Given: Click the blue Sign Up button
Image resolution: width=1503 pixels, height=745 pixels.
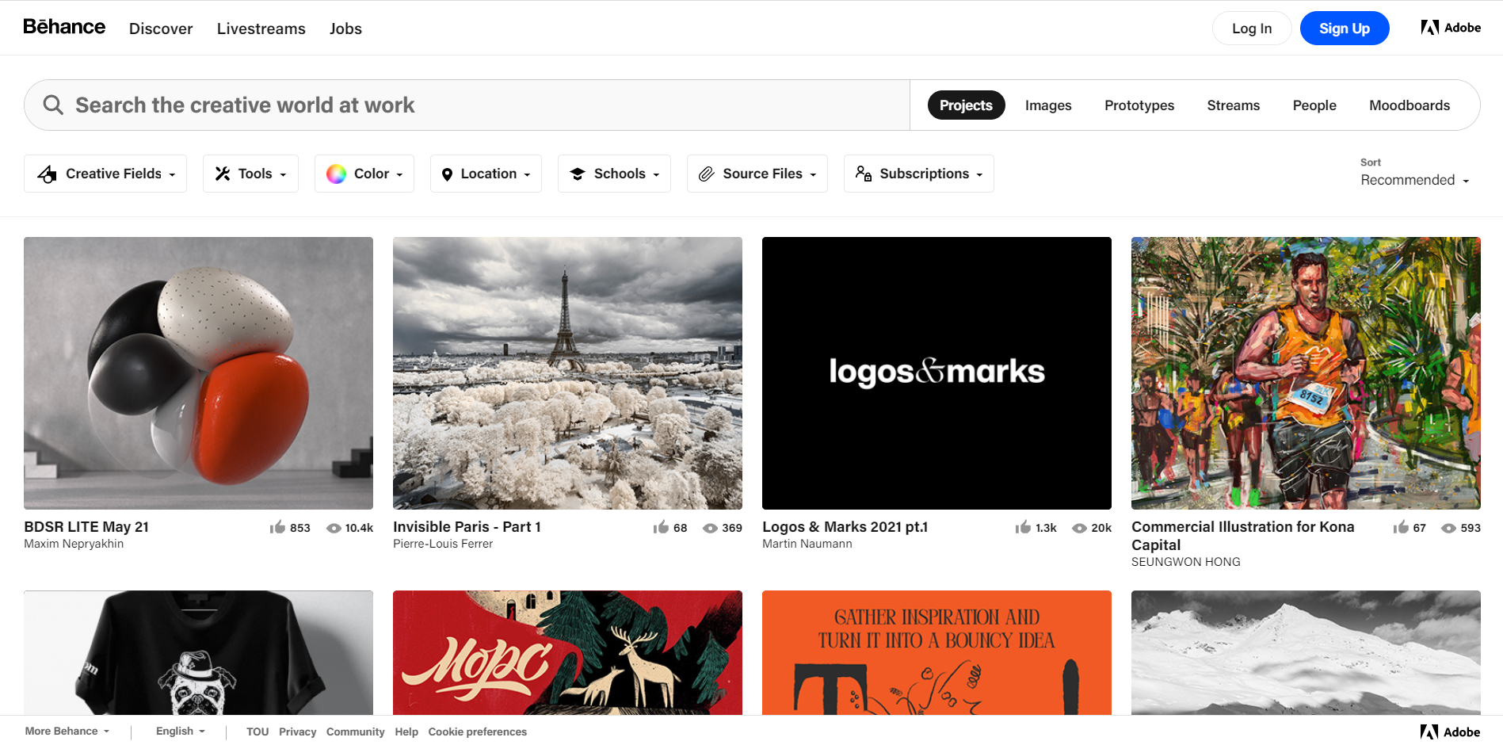Looking at the screenshot, I should 1345,28.
